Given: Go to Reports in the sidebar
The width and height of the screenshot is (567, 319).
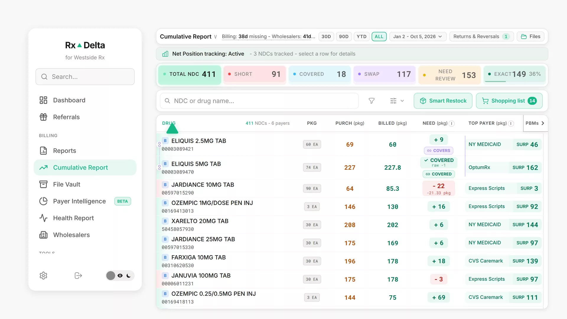Looking at the screenshot, I should [85, 151].
